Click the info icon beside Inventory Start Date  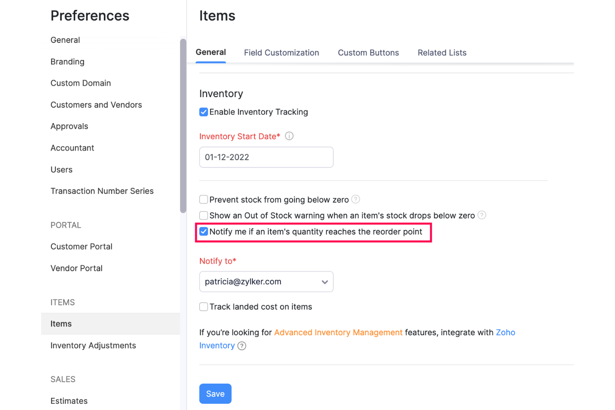click(289, 136)
